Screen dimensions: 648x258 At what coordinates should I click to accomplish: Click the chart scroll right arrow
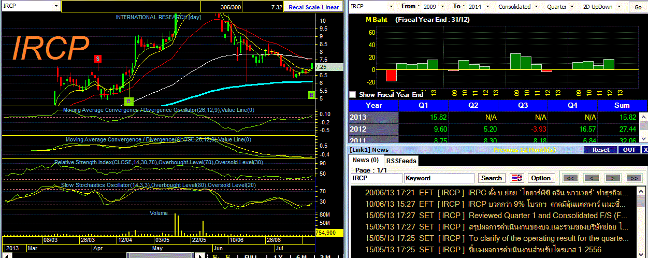click(200, 255)
